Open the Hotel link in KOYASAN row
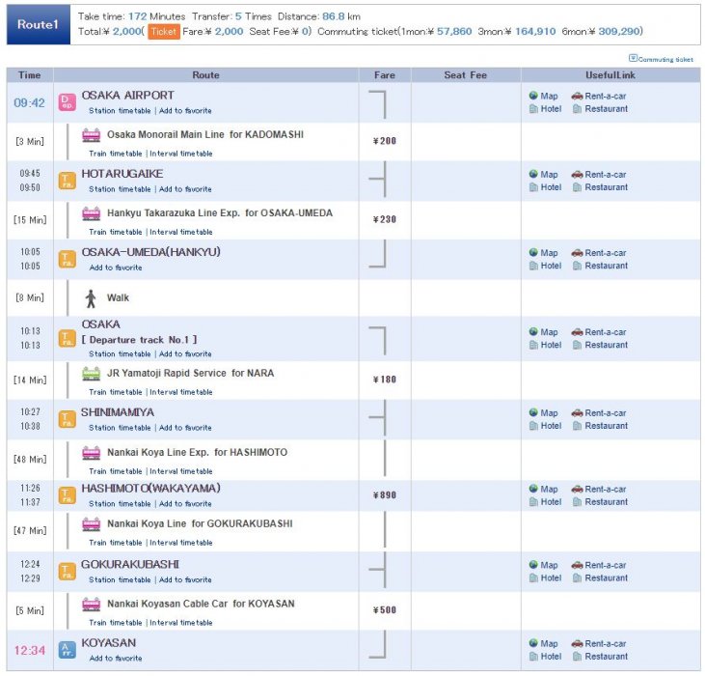 [x=551, y=656]
